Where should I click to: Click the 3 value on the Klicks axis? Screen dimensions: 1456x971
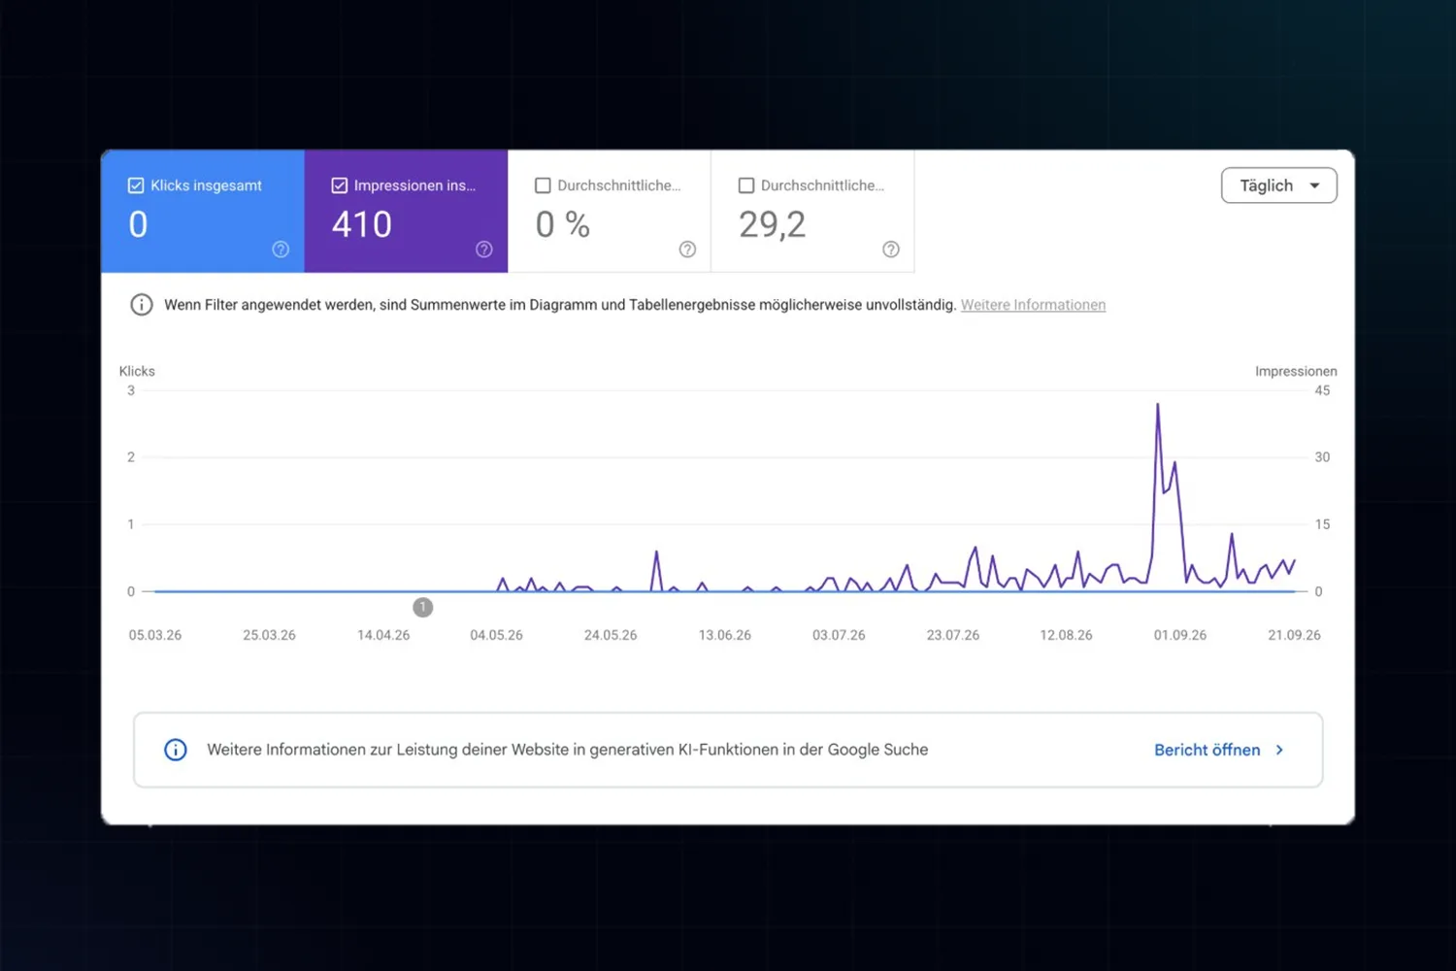[x=131, y=390]
